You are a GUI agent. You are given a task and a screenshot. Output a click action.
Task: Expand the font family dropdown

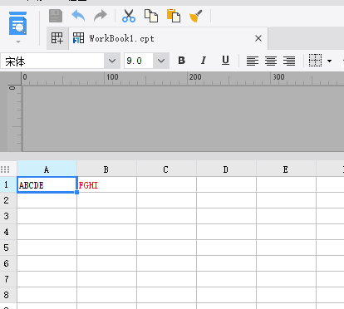112,61
